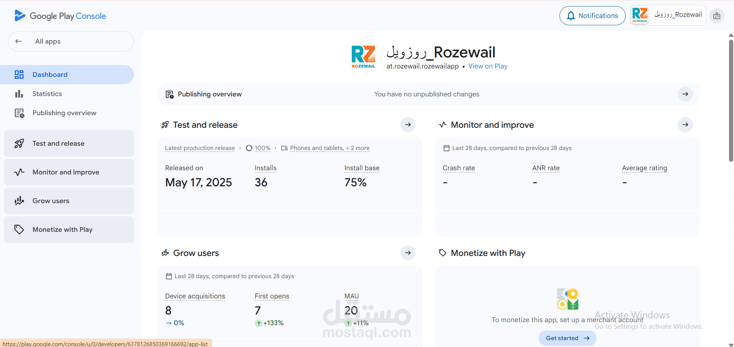Click the calendar icon in Monitor card
Image resolution: width=734 pixels, height=347 pixels.
(446, 148)
